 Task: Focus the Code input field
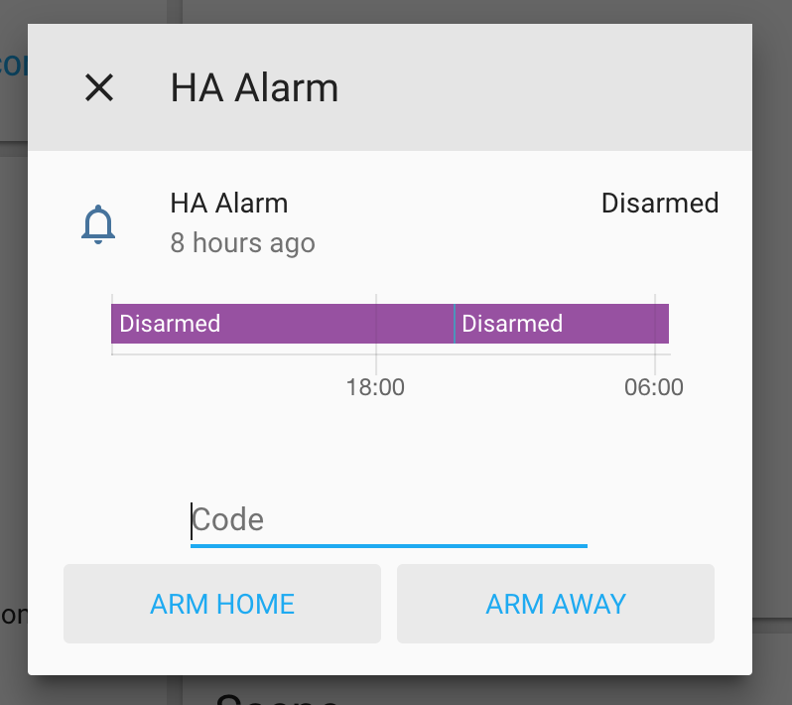[x=388, y=520]
